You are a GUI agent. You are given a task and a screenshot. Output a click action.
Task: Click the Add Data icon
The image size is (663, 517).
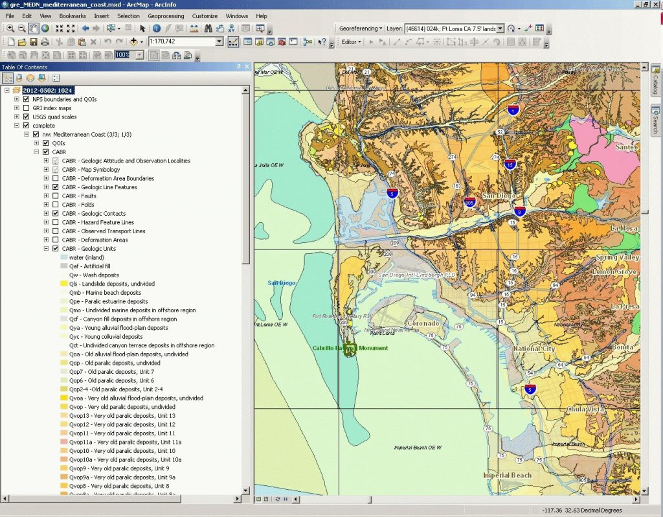tap(133, 41)
